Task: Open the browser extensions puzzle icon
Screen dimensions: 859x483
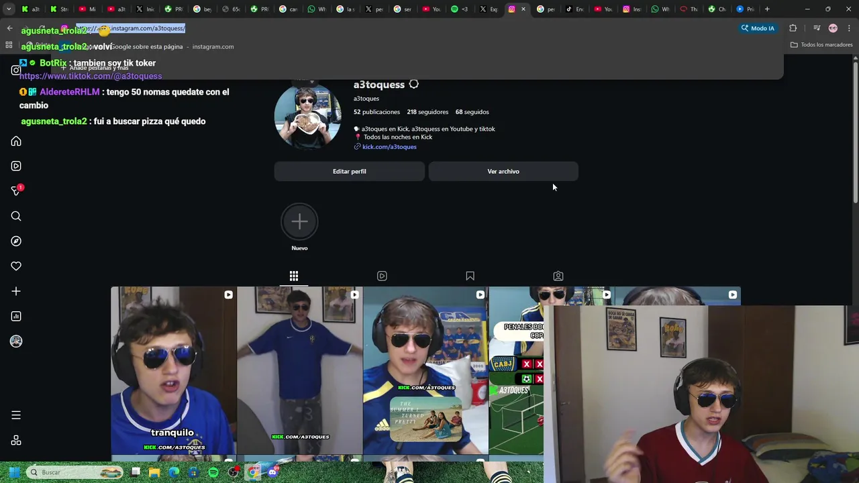Action: pyautogui.click(x=793, y=28)
